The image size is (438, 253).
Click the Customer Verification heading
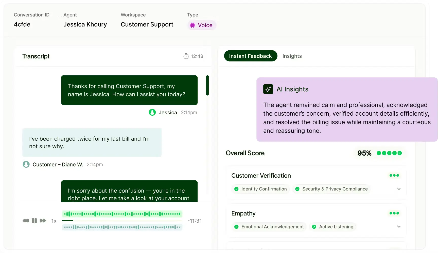click(x=261, y=176)
